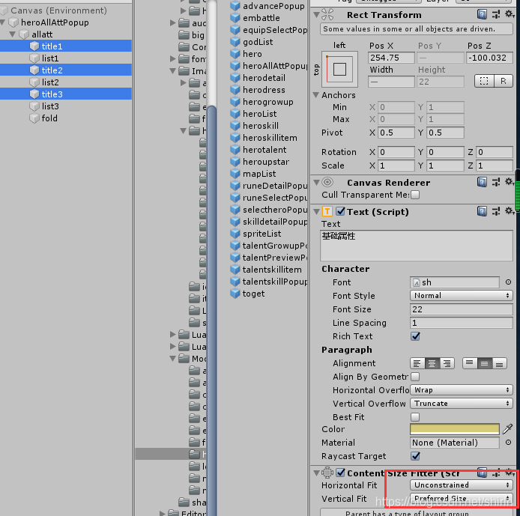
Task: Open the anchor presets box
Action: 339,69
